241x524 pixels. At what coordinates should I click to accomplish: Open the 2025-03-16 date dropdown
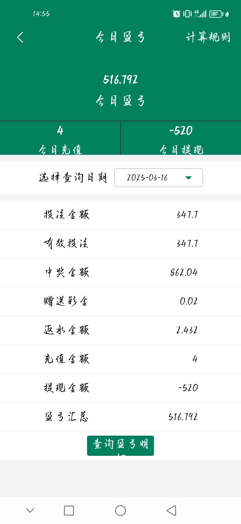click(158, 178)
